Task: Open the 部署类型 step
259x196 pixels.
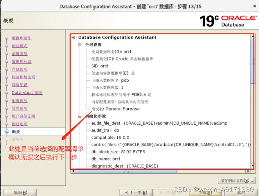Action: (x=20, y=54)
